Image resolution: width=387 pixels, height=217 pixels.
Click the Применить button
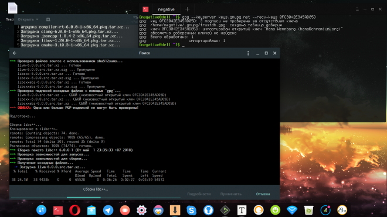click(231, 194)
